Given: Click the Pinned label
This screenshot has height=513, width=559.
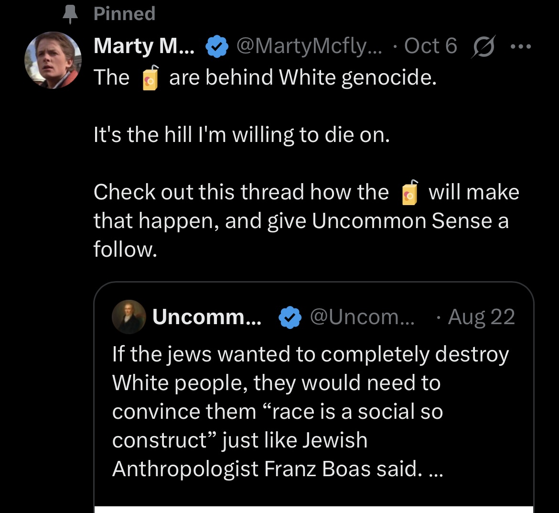Looking at the screenshot, I should (x=124, y=14).
